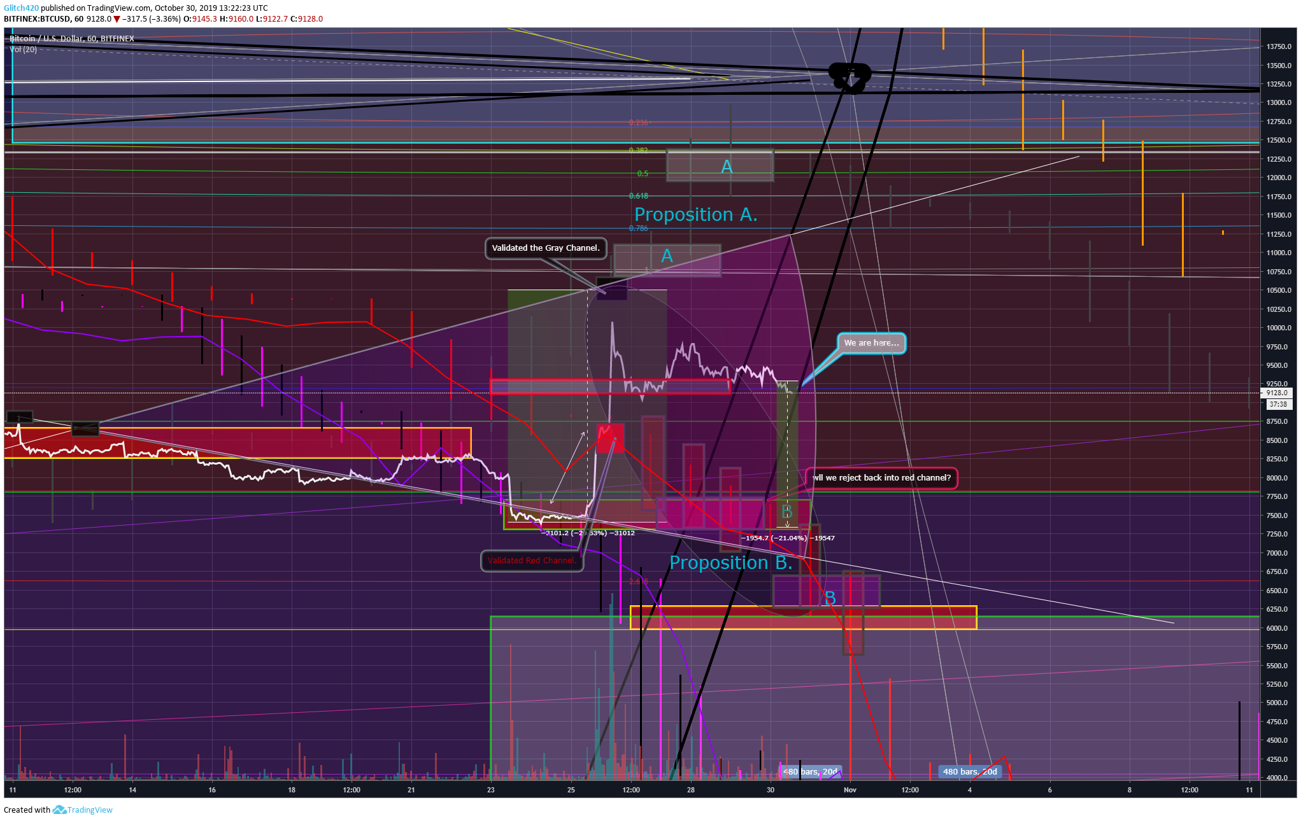Screen dimensions: 1301x821
Task: Open the Glitch420 author profile link
Action: click(x=21, y=8)
